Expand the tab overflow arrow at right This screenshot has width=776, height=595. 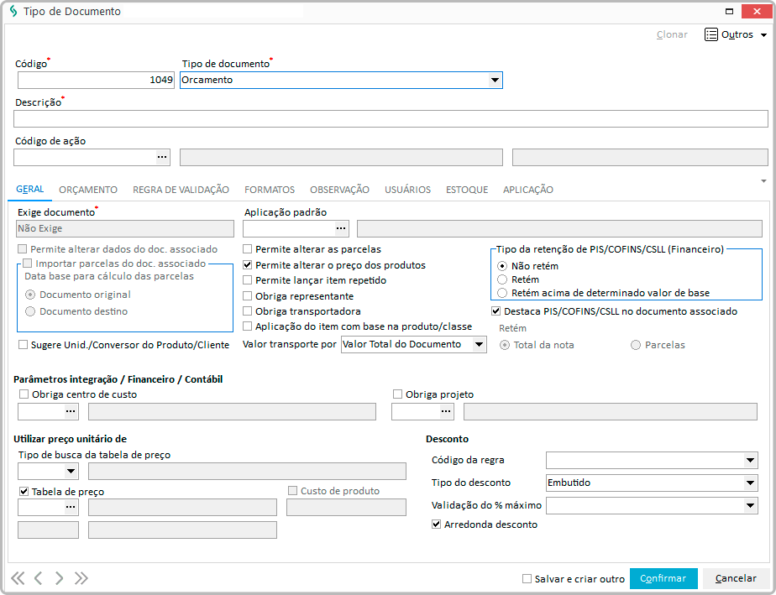(x=763, y=181)
